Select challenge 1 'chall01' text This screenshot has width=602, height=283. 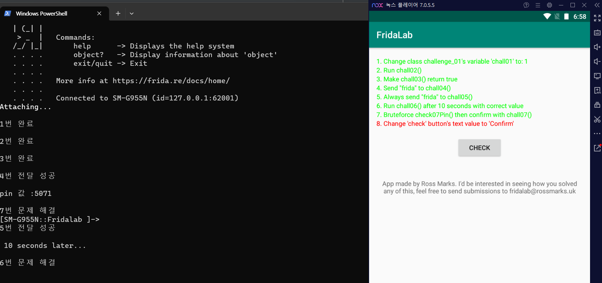[452, 61]
